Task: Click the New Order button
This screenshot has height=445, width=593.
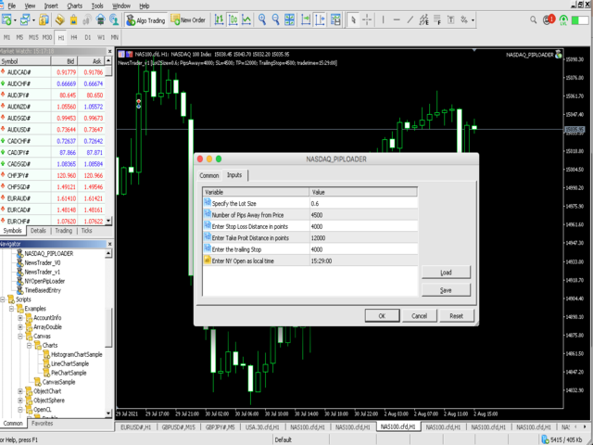Action: tap(188, 20)
